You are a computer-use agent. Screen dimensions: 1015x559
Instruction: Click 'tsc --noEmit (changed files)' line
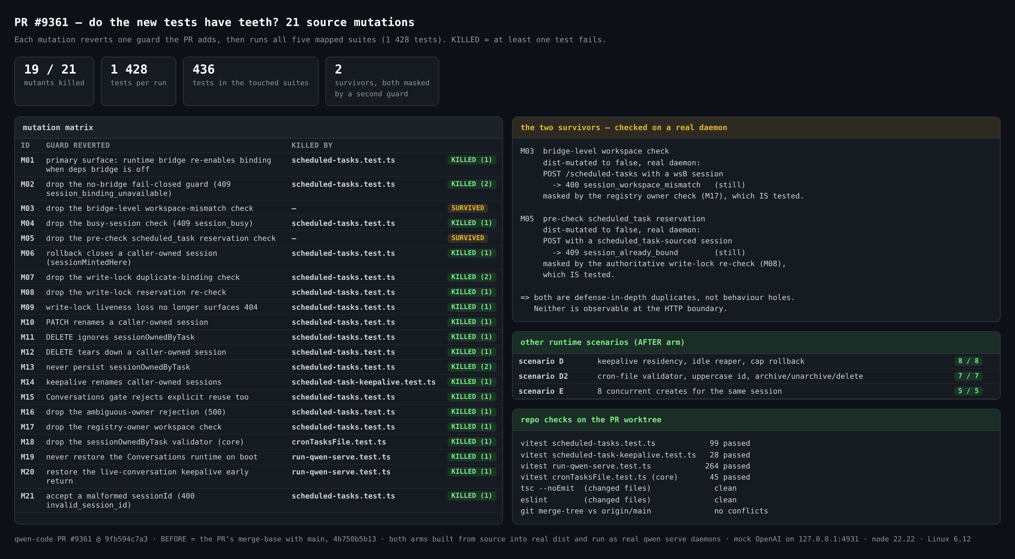pos(629,488)
